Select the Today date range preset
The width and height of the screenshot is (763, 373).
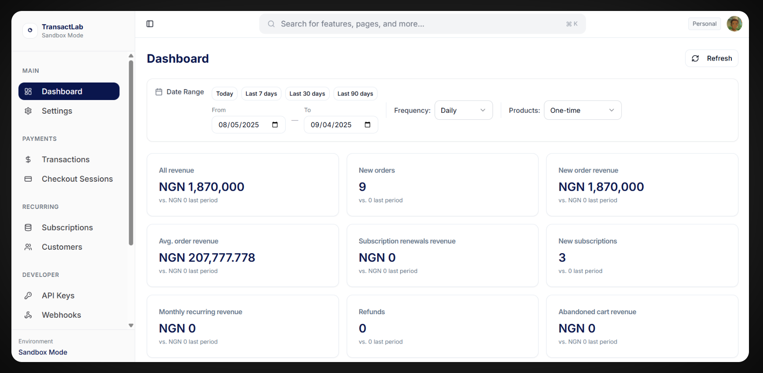pos(224,94)
